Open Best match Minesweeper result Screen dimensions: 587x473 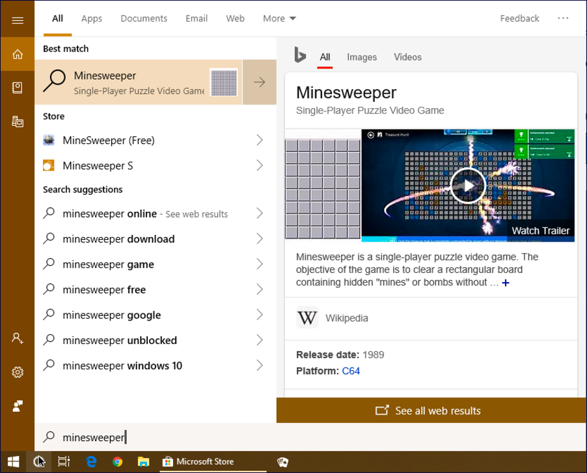click(x=139, y=82)
